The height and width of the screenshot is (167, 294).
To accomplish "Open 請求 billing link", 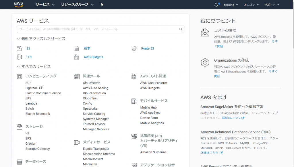I will point(87,48).
